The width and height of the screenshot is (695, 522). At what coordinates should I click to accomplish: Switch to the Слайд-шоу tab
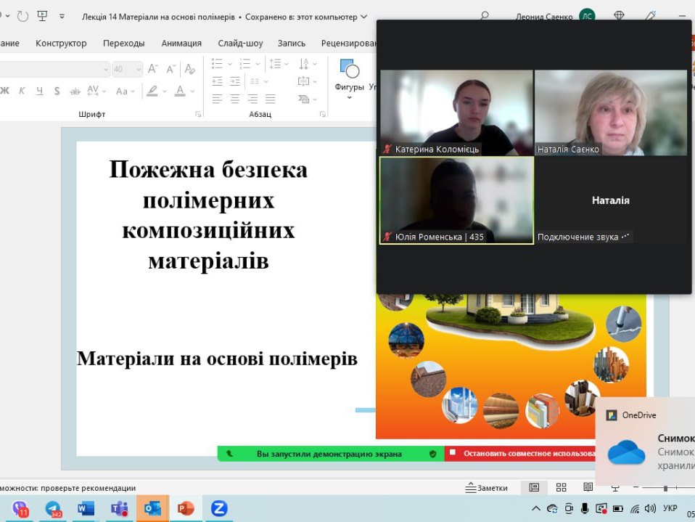pos(240,44)
